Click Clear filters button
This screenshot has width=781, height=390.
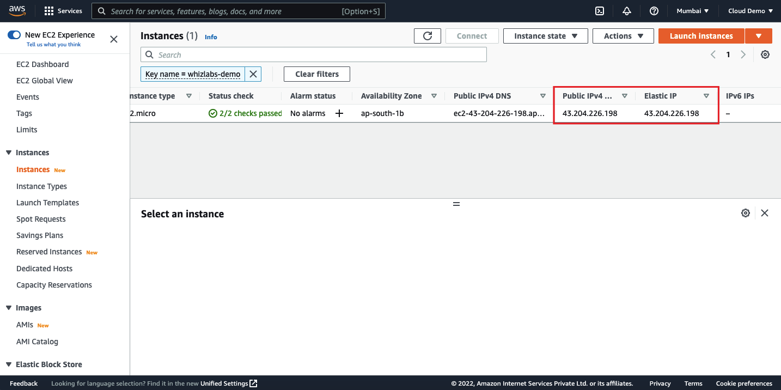[317, 74]
